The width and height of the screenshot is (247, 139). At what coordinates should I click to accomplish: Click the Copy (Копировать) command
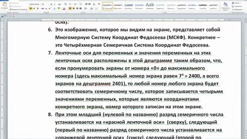pyautogui.click(x=15, y=6)
